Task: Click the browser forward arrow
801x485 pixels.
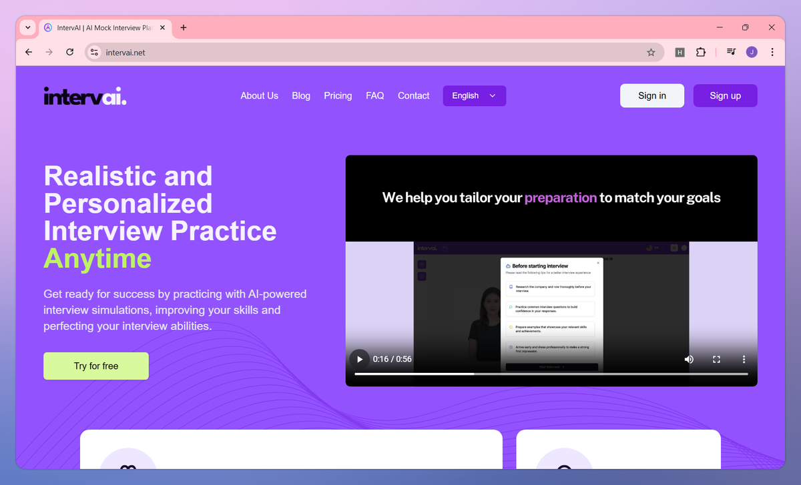Action: [x=49, y=52]
